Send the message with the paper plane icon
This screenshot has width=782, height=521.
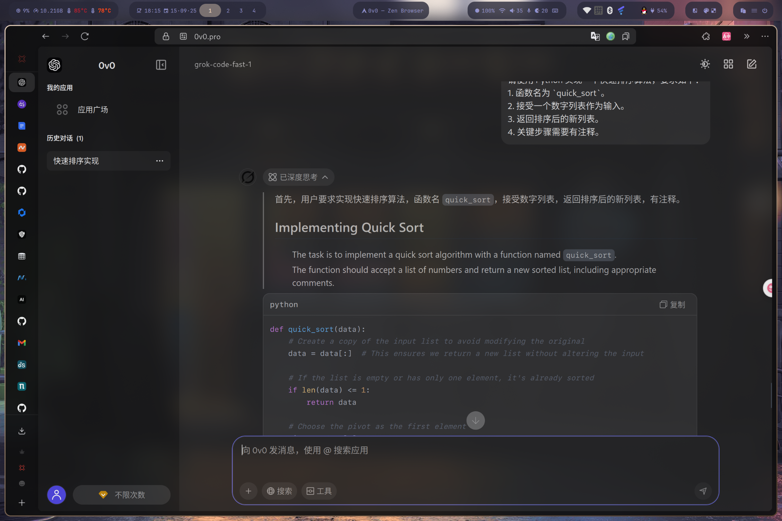[x=703, y=491]
